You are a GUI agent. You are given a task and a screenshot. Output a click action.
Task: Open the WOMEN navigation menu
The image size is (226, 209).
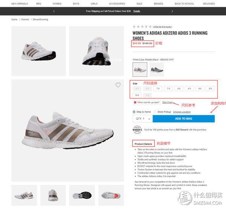[57, 4]
